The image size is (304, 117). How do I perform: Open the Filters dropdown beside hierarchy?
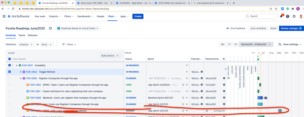(69, 45)
